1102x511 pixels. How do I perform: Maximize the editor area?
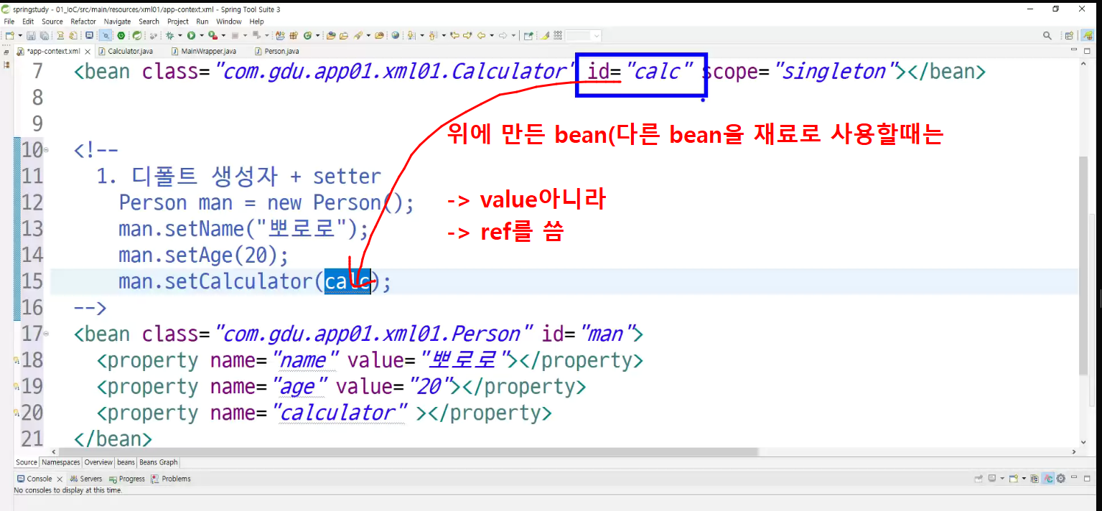tap(1087, 51)
